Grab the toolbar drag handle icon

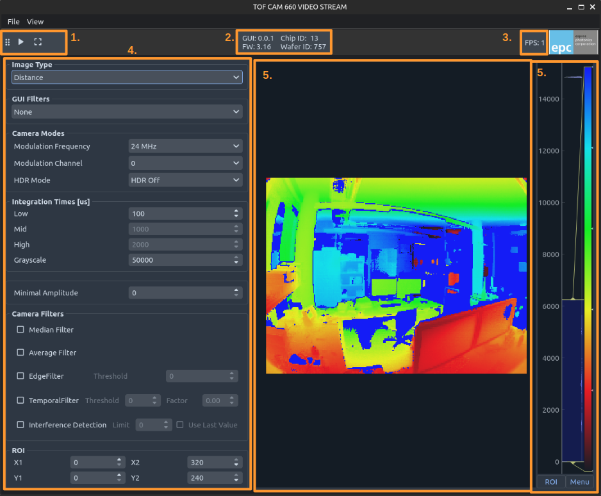8,42
